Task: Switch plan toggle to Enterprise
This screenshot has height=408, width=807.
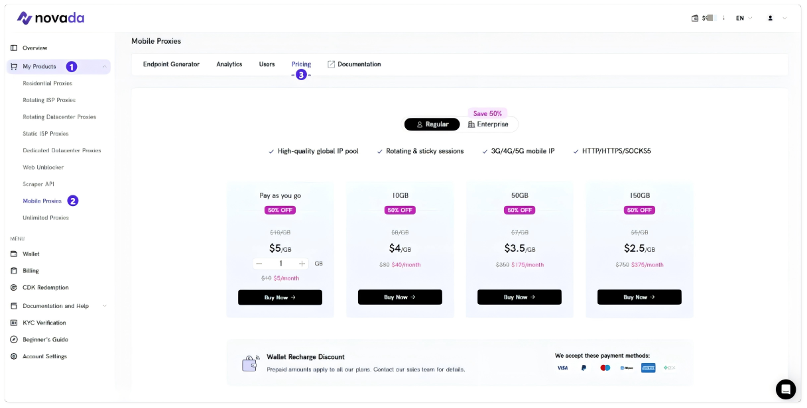Action: coord(489,125)
